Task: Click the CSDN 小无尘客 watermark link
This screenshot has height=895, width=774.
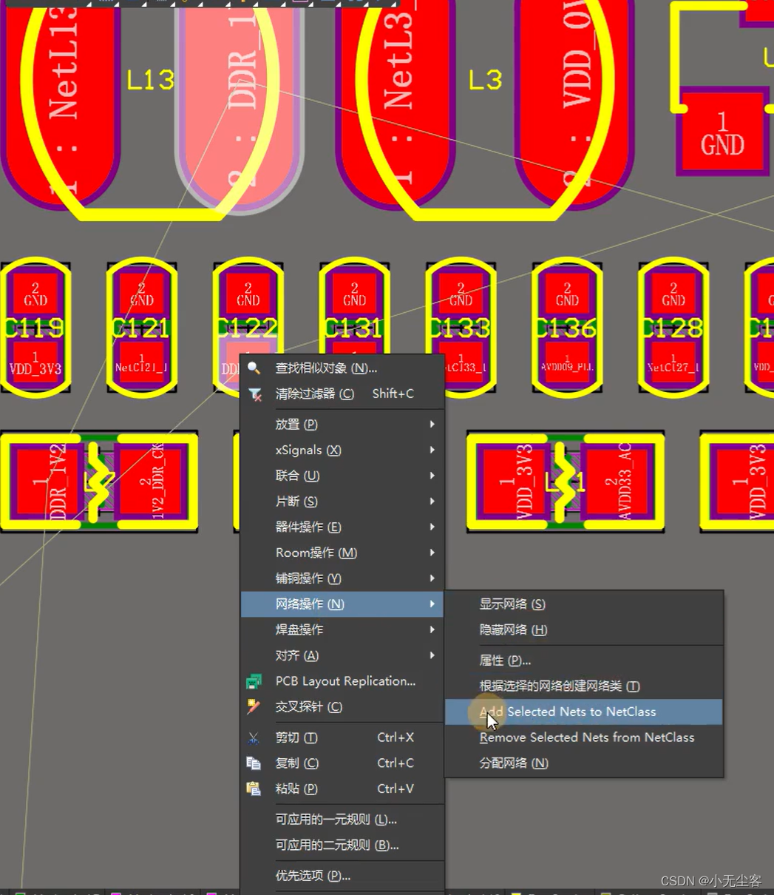Action: (x=710, y=881)
